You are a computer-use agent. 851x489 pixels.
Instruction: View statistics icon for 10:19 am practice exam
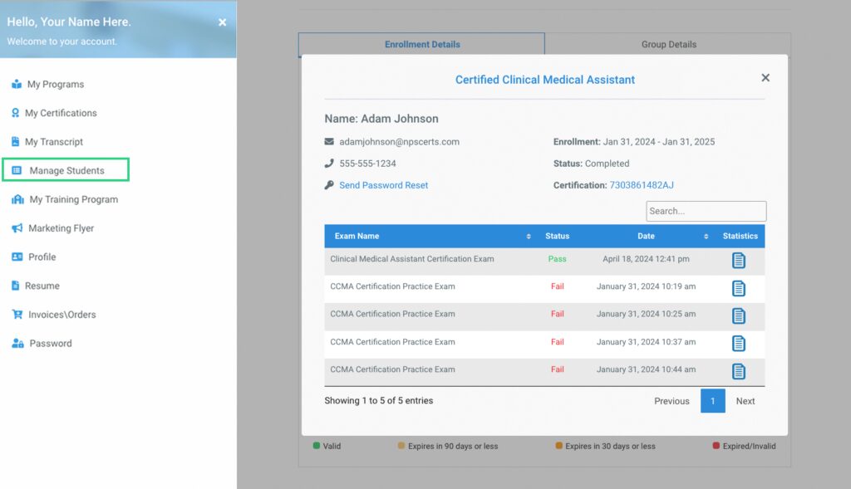[x=738, y=288]
